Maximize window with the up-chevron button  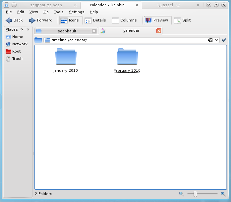[x=216, y=5]
